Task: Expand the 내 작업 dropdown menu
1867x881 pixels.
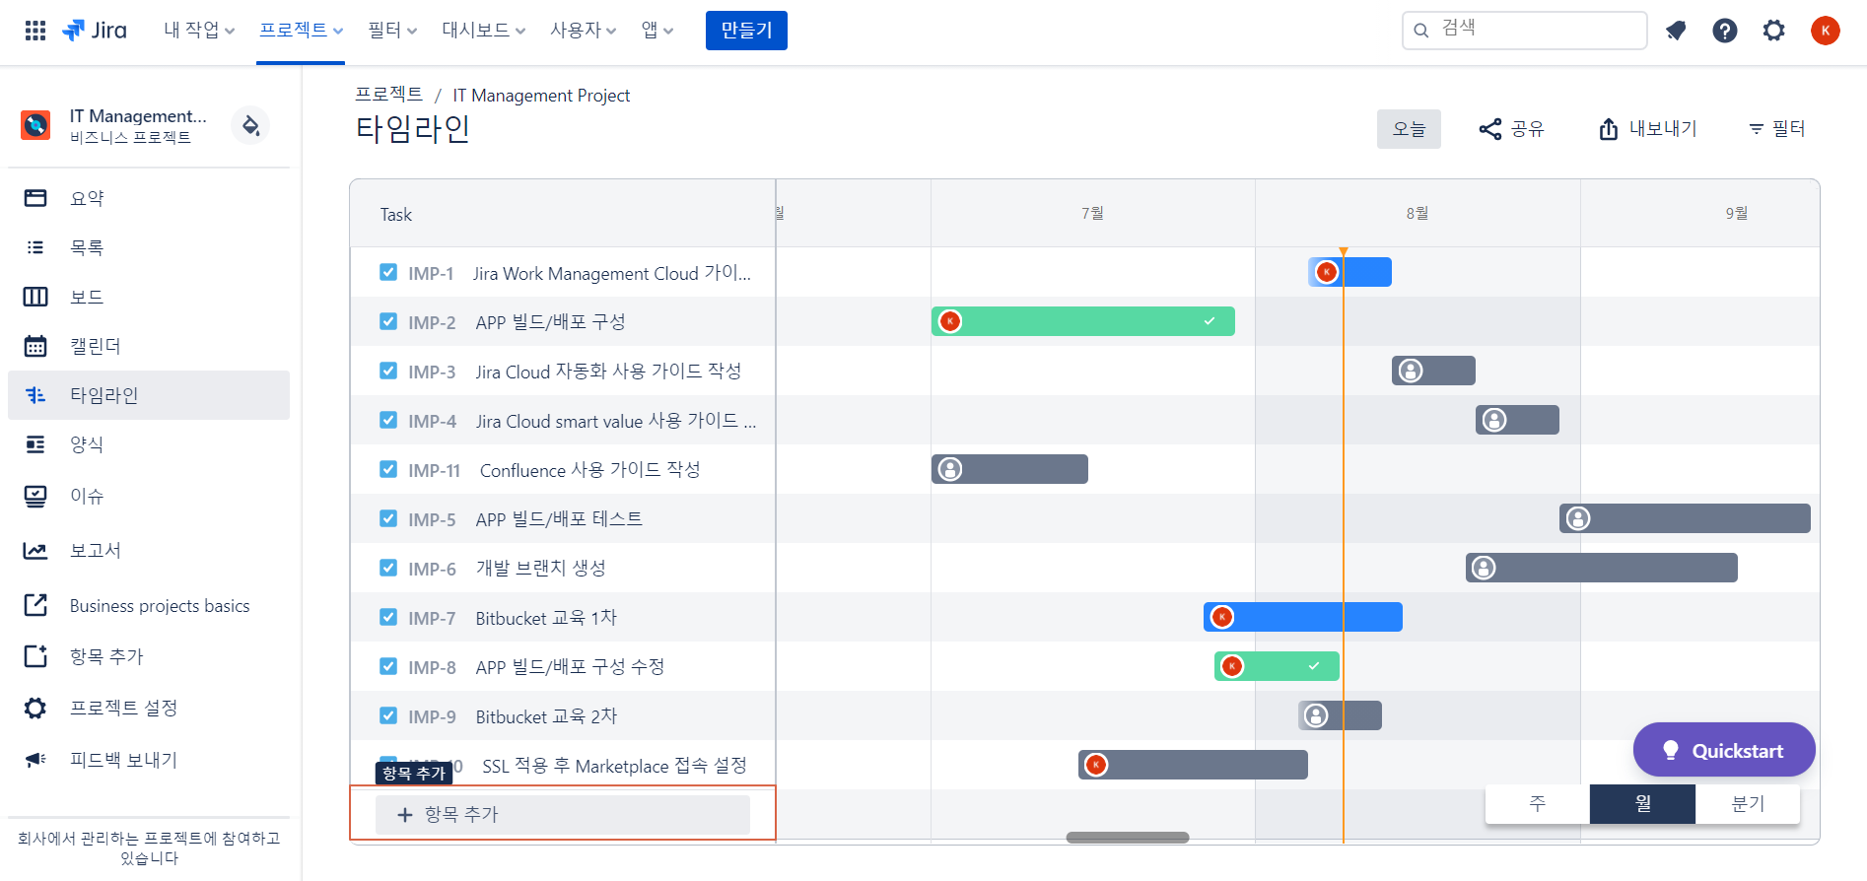Action: point(199,31)
